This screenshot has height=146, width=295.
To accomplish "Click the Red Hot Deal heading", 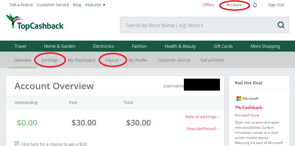I will [x=248, y=83].
